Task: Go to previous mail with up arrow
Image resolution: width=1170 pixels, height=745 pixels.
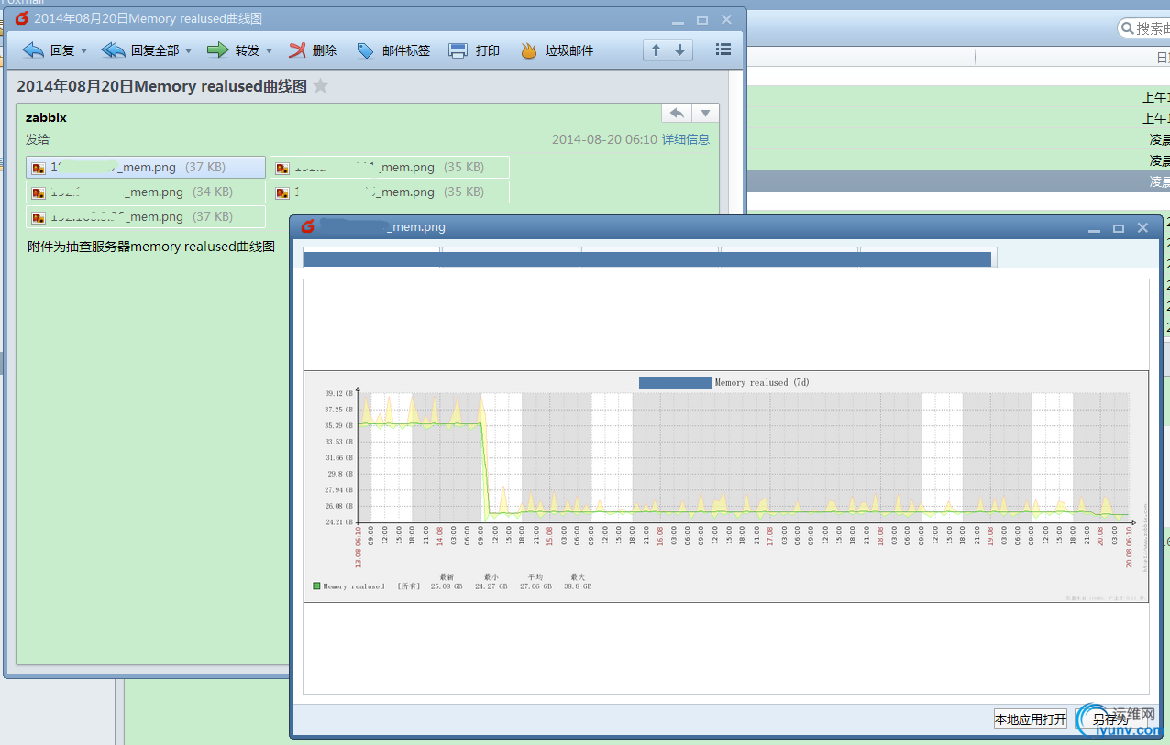Action: [655, 50]
